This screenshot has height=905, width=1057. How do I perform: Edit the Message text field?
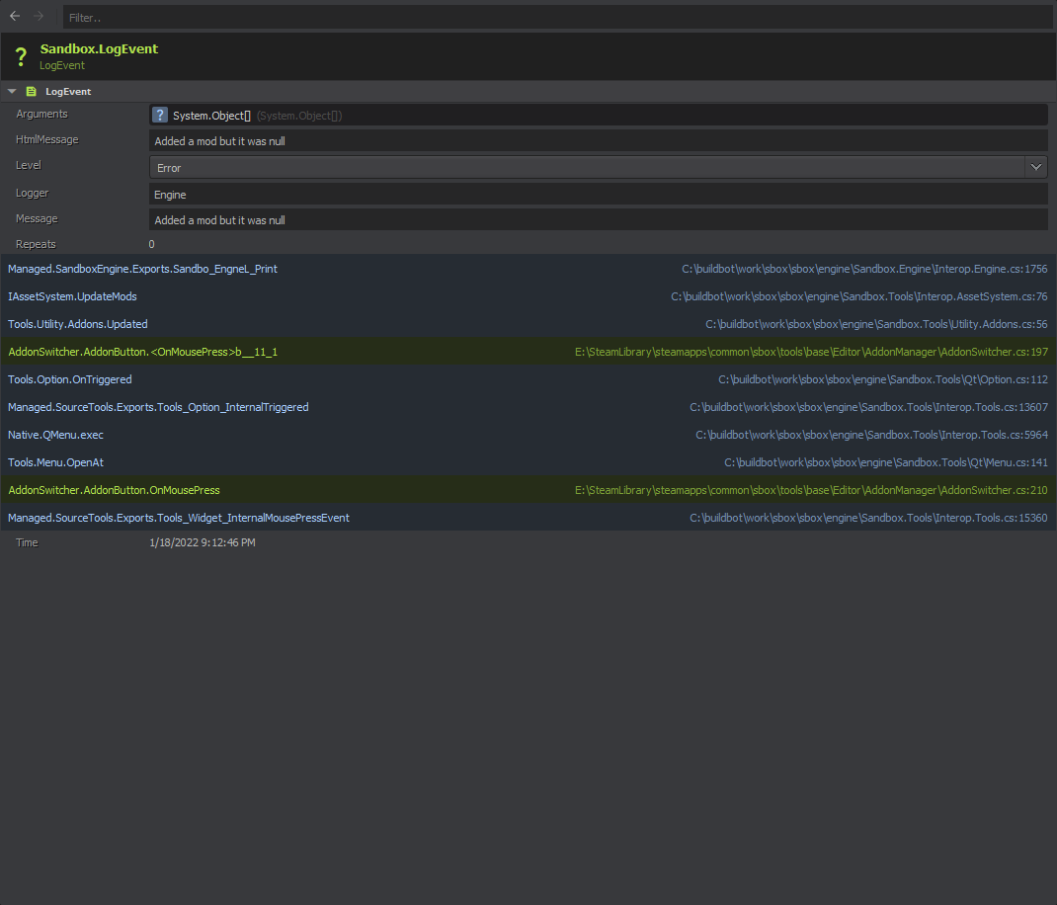point(598,220)
